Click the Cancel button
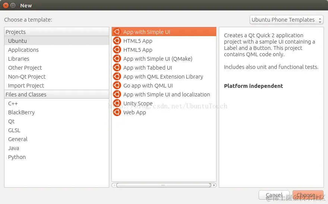328x204 pixels. click(274, 195)
